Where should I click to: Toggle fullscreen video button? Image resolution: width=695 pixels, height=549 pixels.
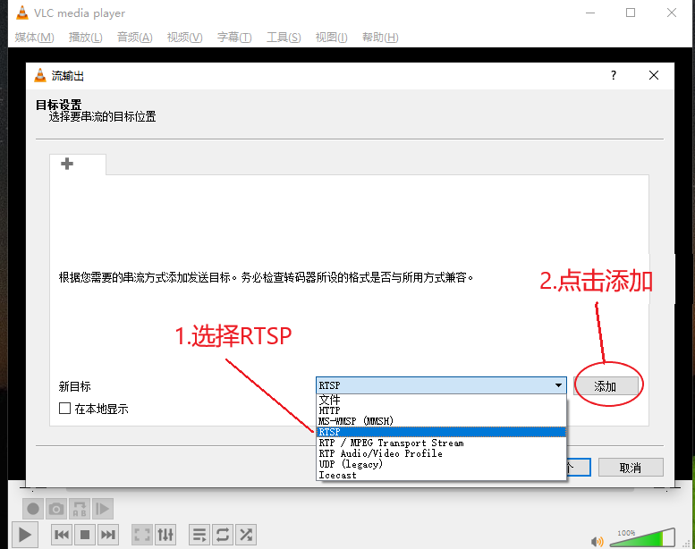[142, 535]
